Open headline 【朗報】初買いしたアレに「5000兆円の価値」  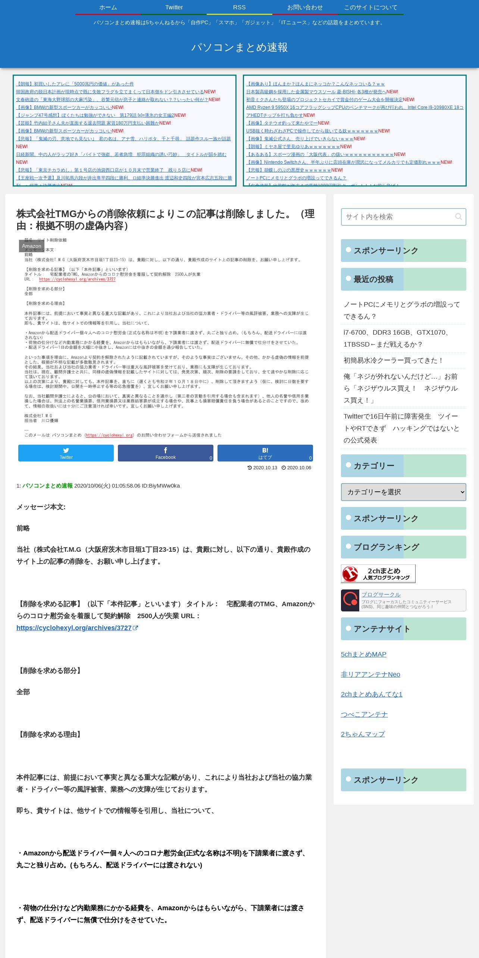coord(75,84)
